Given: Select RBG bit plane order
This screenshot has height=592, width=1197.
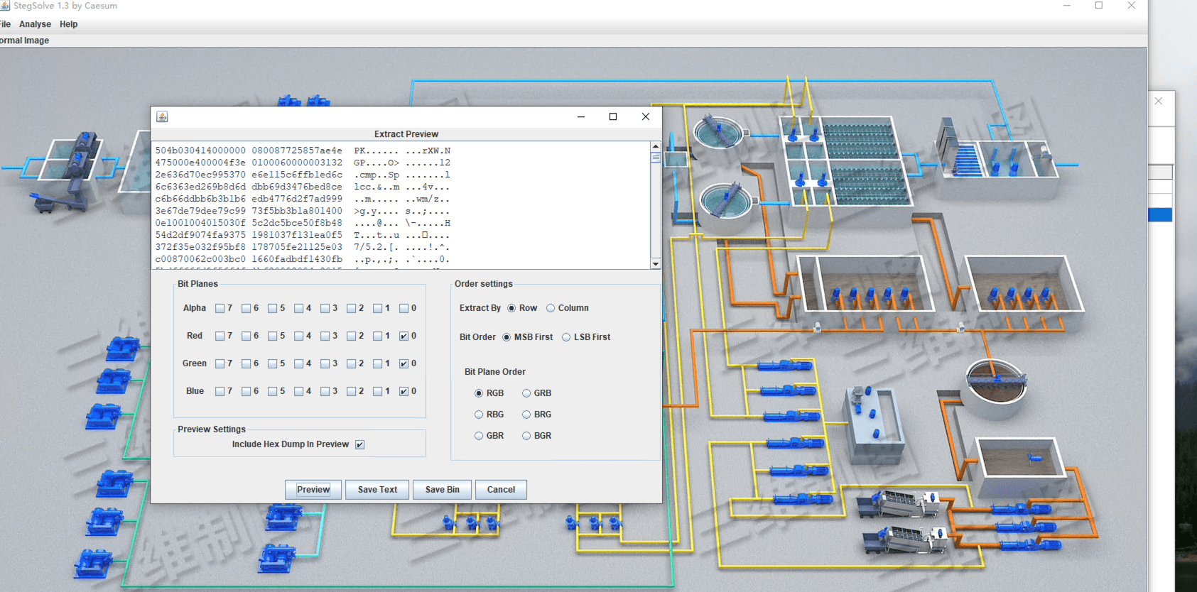Looking at the screenshot, I should (x=479, y=415).
